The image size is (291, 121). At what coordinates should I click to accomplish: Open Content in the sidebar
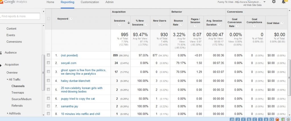[x=11, y=29]
